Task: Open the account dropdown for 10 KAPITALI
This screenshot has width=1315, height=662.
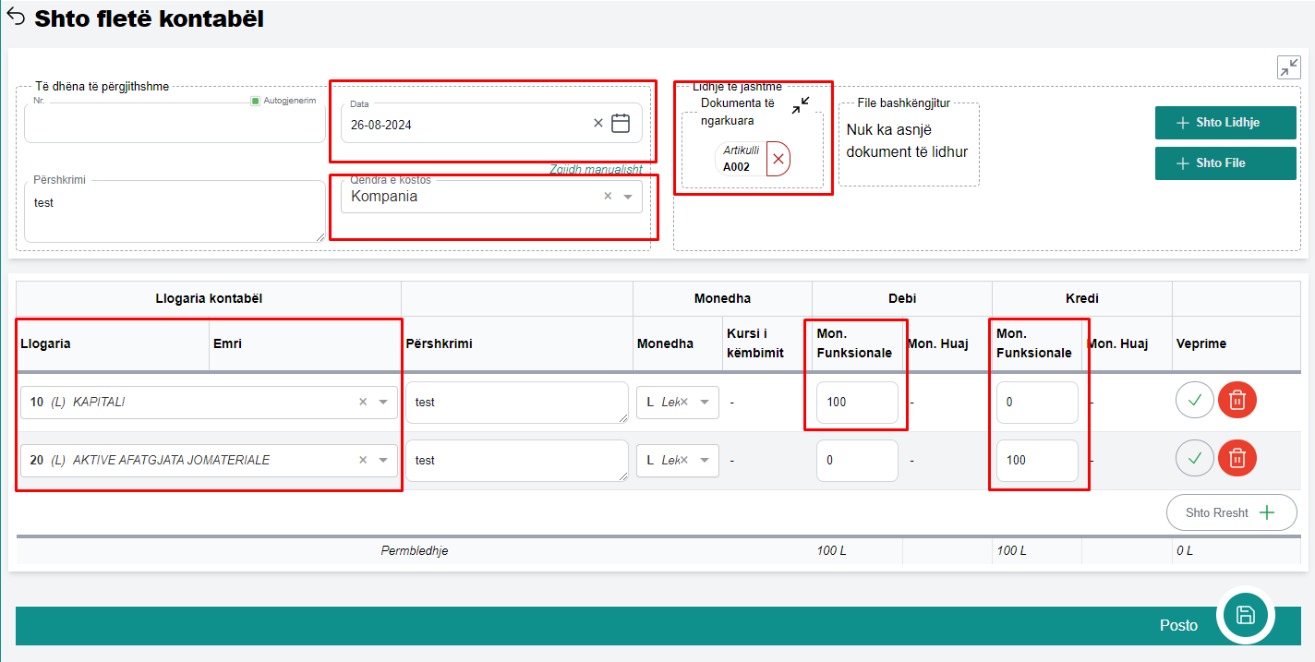Action: [383, 402]
